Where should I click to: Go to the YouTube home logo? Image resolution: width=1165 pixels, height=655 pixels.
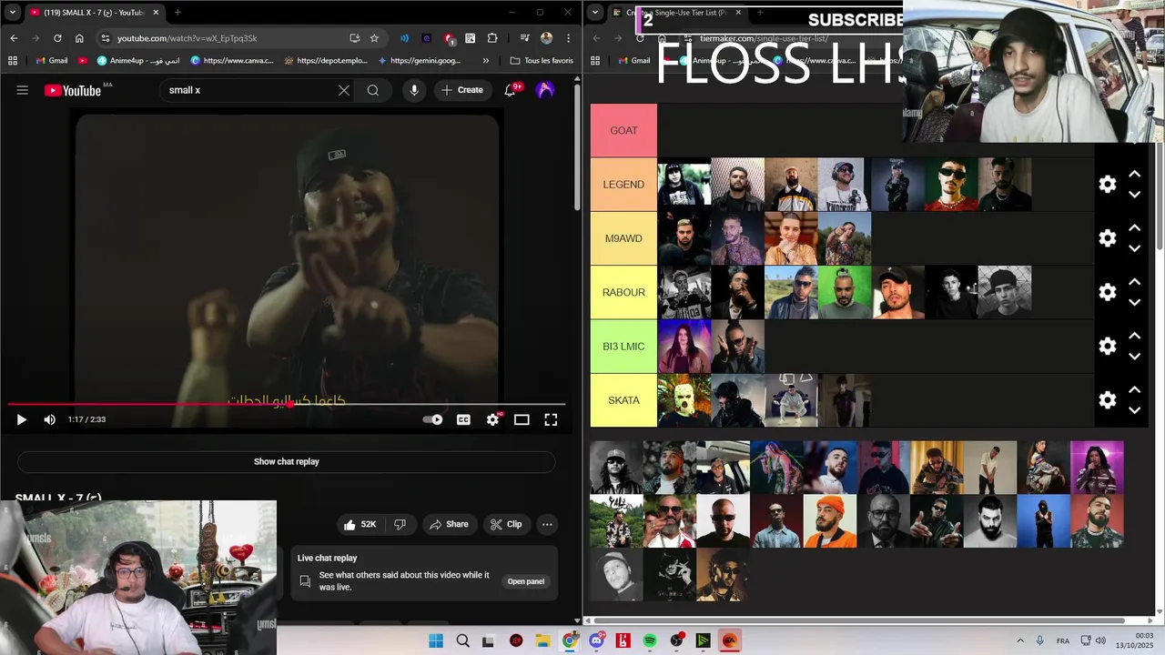click(x=73, y=90)
